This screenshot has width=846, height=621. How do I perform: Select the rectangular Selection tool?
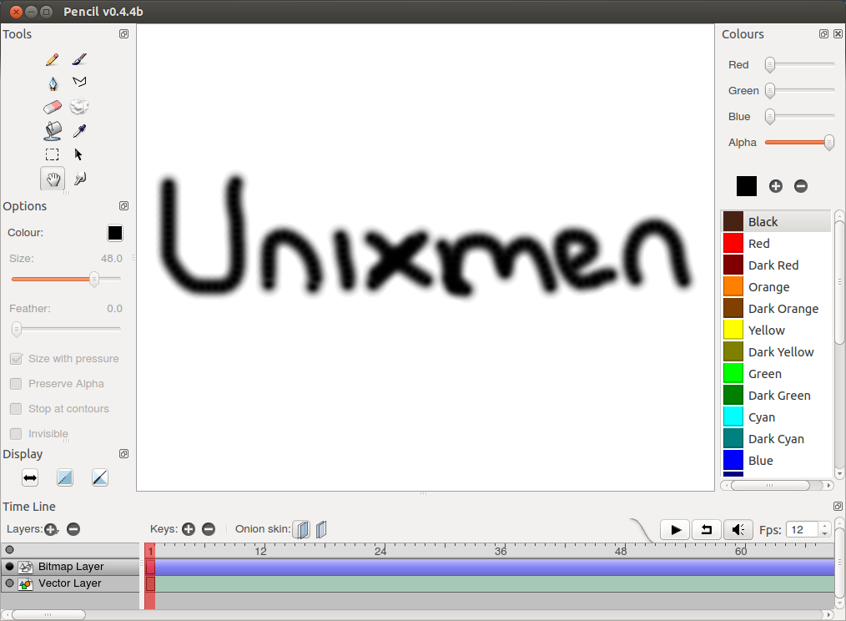click(53, 154)
